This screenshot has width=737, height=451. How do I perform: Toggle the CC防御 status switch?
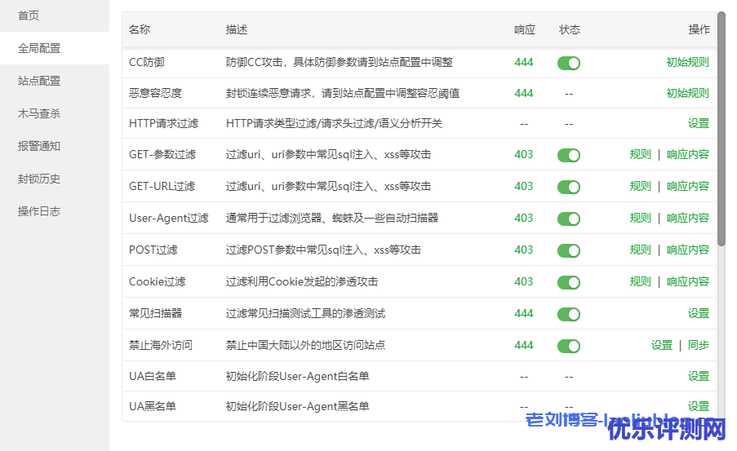click(x=568, y=63)
